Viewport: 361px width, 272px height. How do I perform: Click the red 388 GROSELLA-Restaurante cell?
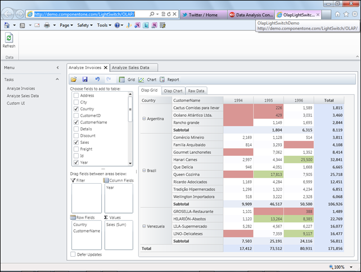299,211
